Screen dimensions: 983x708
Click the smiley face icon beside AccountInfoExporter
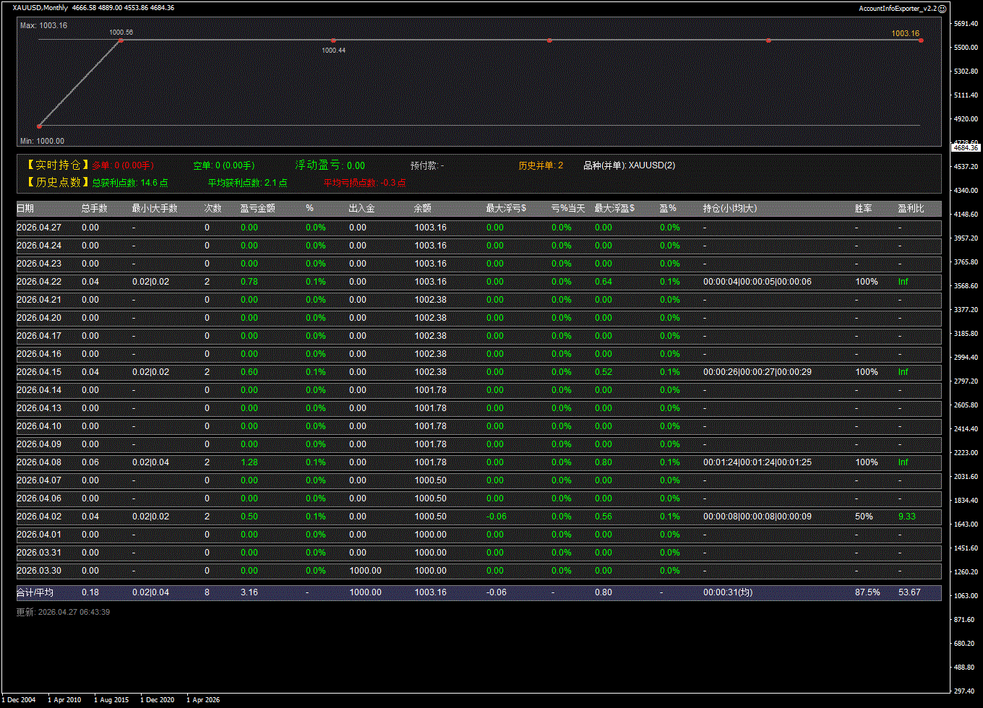click(x=942, y=9)
